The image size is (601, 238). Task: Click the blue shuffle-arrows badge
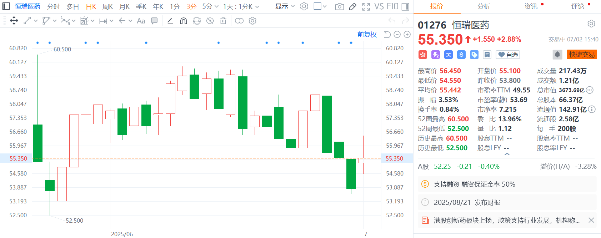[x=448, y=55]
